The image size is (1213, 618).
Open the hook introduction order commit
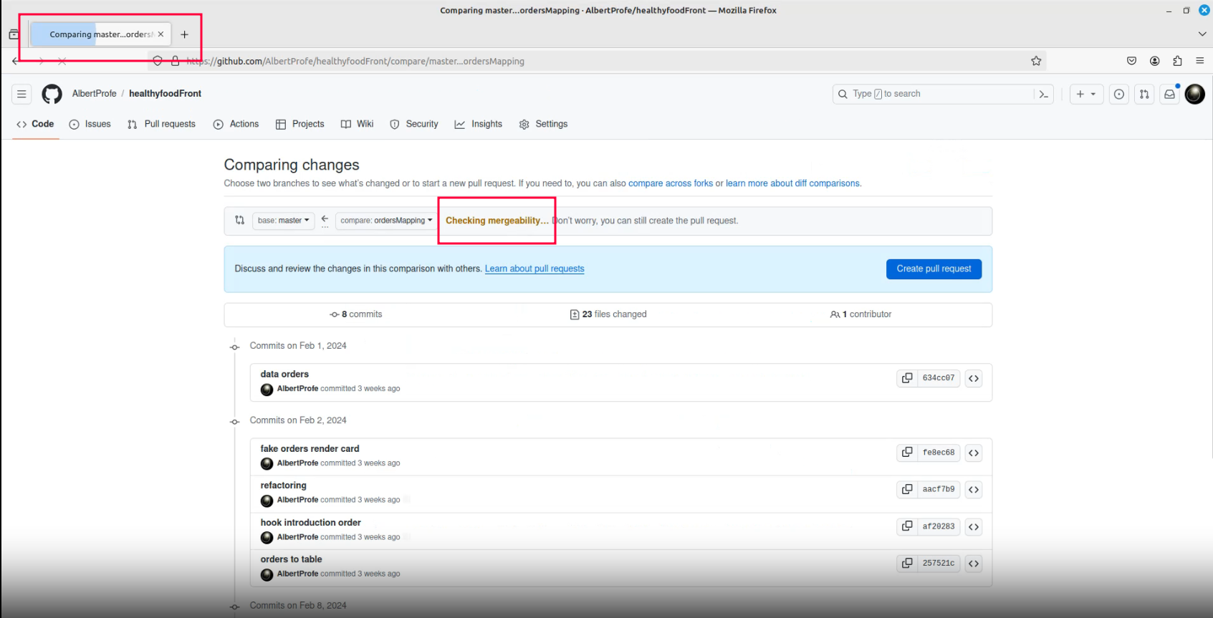click(x=310, y=523)
